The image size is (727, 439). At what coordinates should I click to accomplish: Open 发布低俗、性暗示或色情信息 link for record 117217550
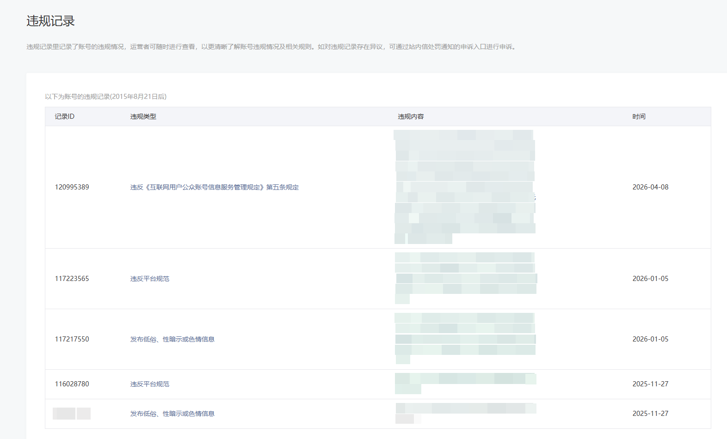tap(172, 339)
